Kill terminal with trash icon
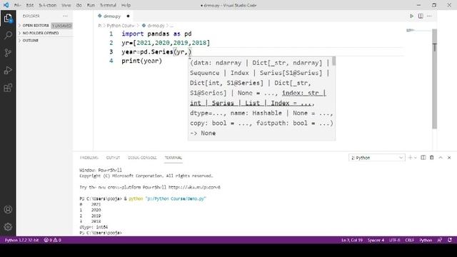The image size is (457, 257). click(x=431, y=158)
